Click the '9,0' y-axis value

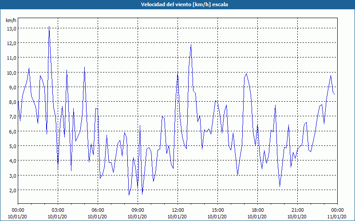(x=12, y=87)
